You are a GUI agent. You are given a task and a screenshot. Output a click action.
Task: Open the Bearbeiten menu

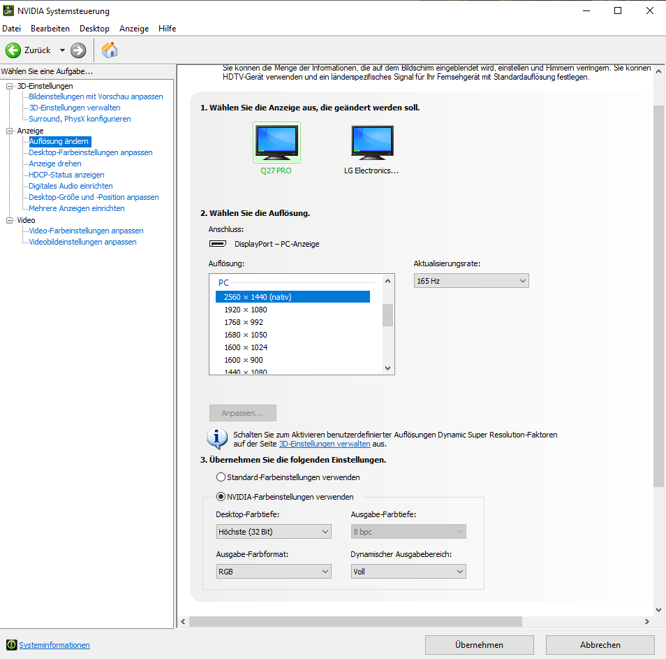pyautogui.click(x=50, y=29)
